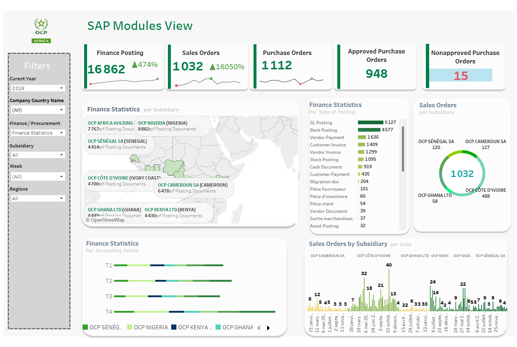This screenshot has height=347, width=517.
Task: Click the Approved Purchase Orders value 948
Action: (x=376, y=74)
